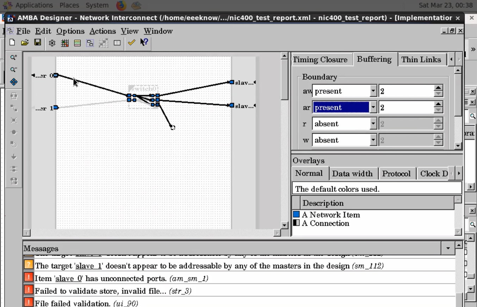Click the grayed sliders sidebar icon
Viewport: 477px width, 307px height.
click(x=14, y=169)
